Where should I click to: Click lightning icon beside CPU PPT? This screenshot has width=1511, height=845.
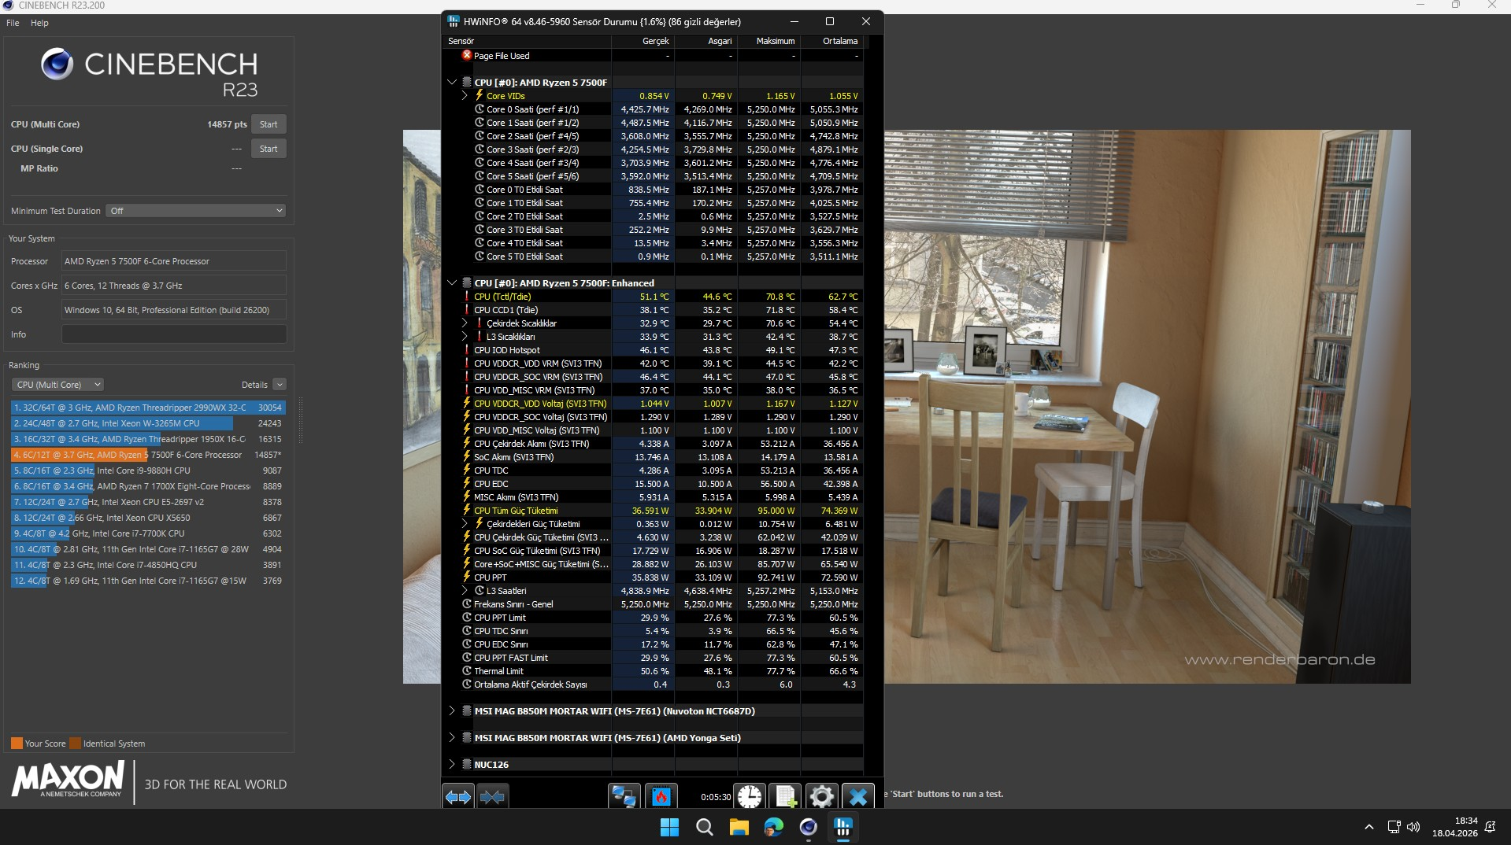click(466, 577)
